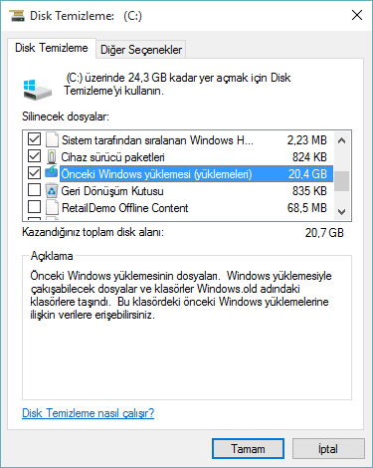The image size is (373, 468).
Task: Select the Disk Temizleme tab
Action: [x=52, y=48]
